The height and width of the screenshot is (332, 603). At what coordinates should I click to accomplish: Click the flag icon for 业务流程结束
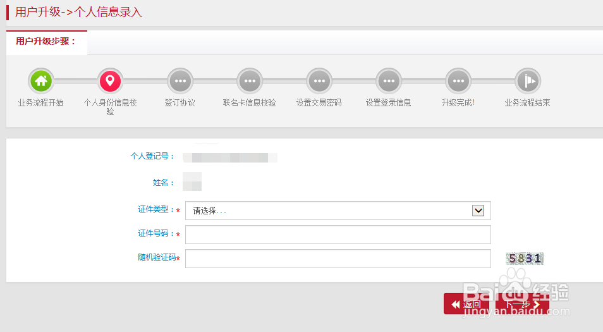[x=528, y=81]
